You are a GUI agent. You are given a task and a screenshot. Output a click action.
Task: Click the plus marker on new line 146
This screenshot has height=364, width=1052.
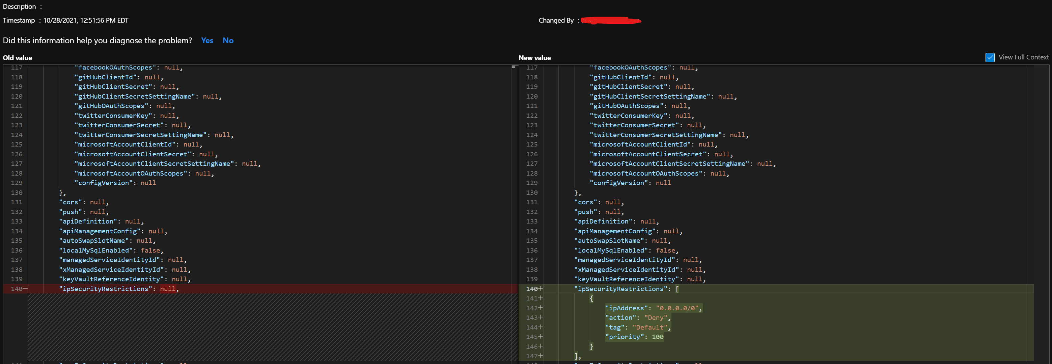(541, 346)
